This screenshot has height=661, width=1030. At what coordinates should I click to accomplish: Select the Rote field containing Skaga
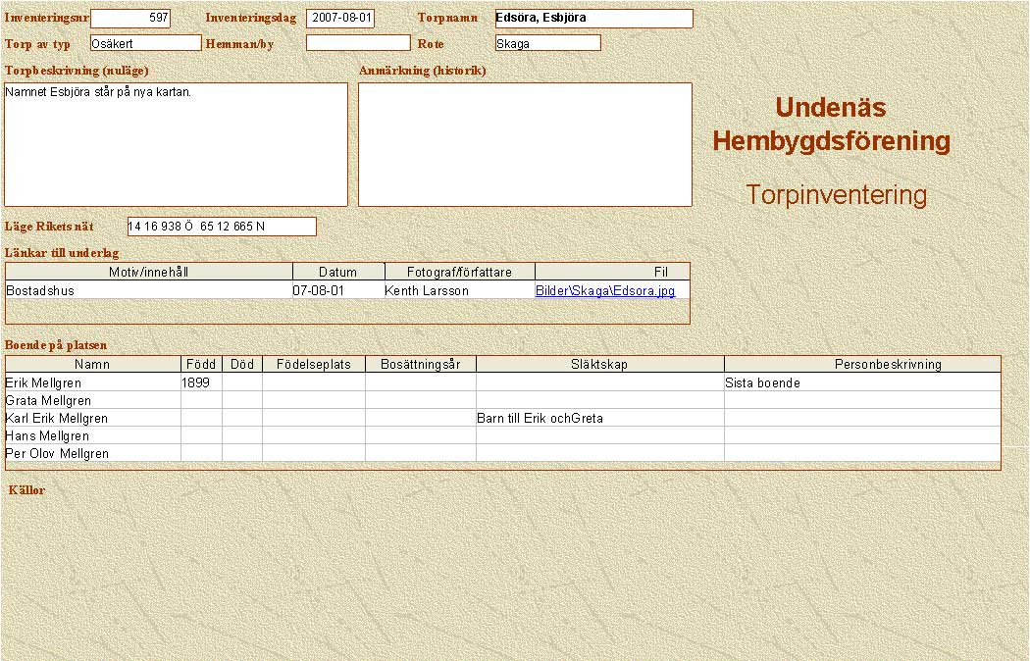[547, 43]
